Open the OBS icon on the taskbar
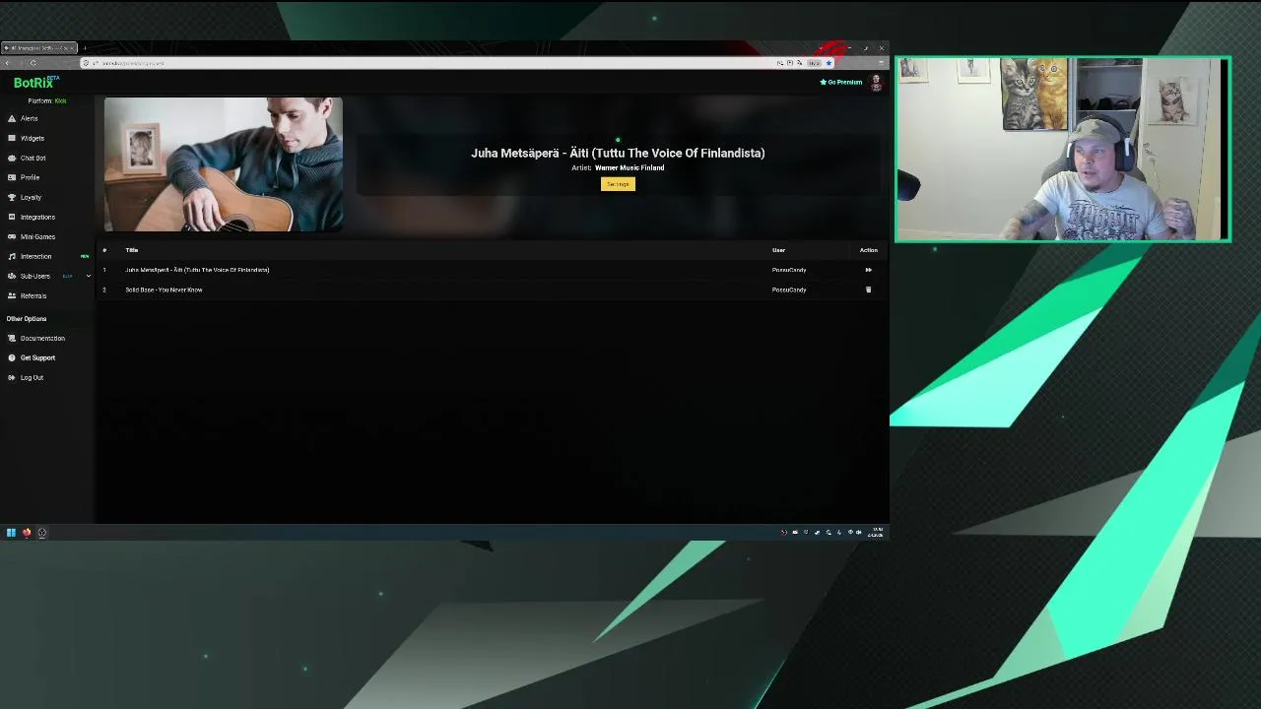The image size is (1261, 709). coord(41,533)
